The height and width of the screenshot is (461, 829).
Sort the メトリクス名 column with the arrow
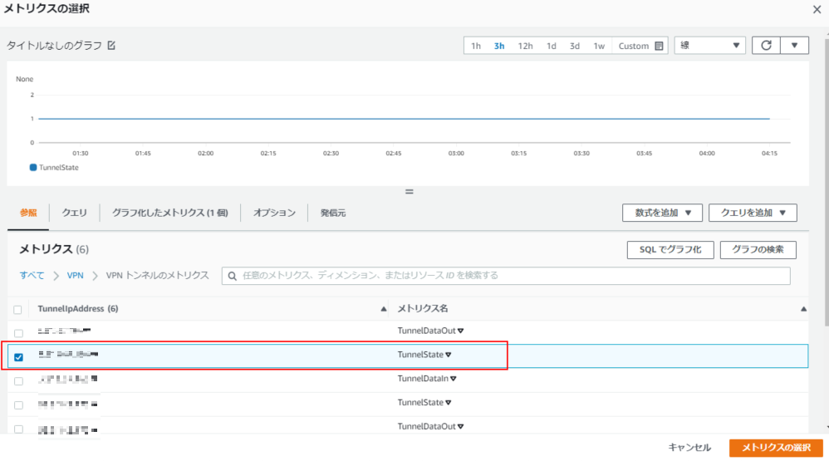(x=803, y=309)
